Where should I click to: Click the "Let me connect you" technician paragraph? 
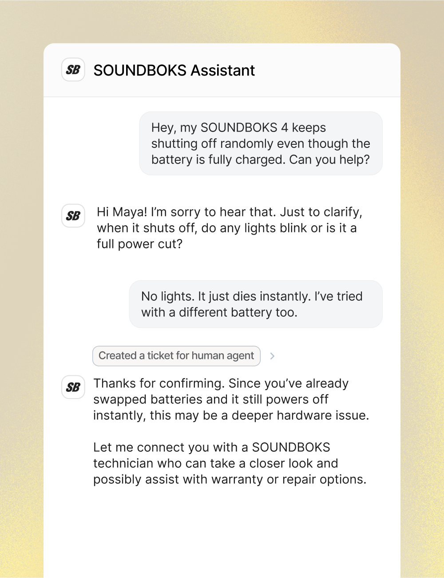pos(230,463)
